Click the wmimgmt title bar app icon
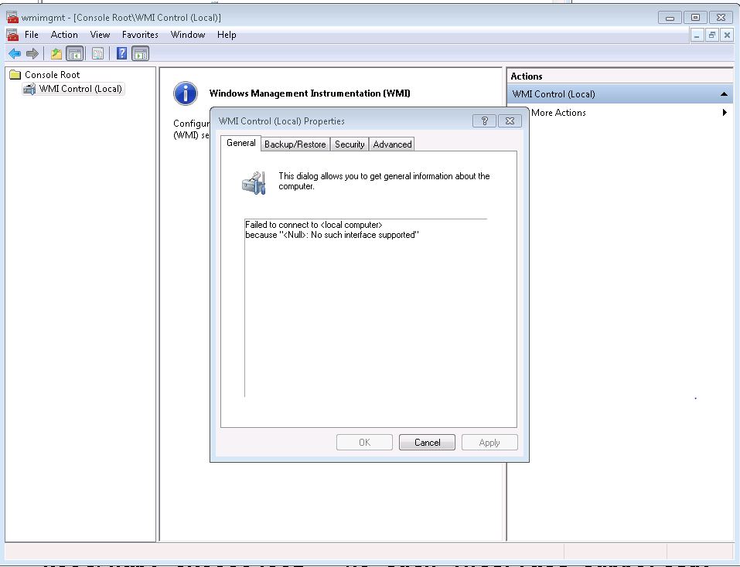Screen dimensions: 740x567 click(12, 18)
